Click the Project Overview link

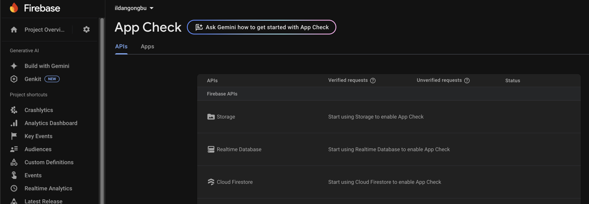pos(44,29)
